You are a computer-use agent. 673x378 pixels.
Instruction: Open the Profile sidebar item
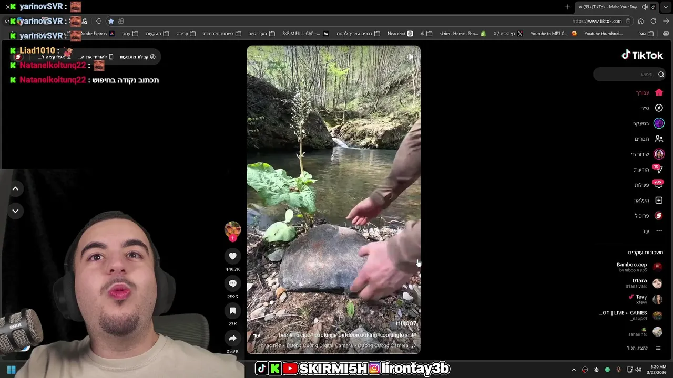coord(649,216)
